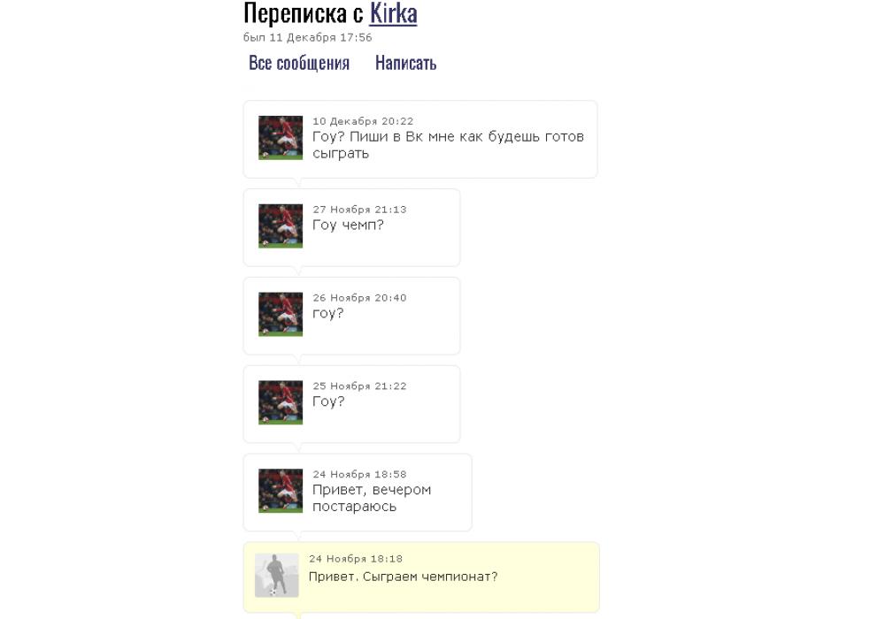Open the Все сообщения tab
The image size is (885, 619).
point(299,63)
